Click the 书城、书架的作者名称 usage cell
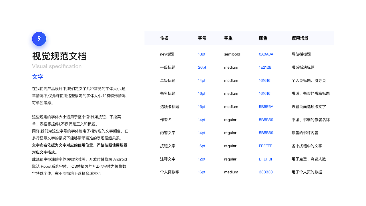Image resolution: width=366 pixels, height=206 pixels. click(x=311, y=120)
